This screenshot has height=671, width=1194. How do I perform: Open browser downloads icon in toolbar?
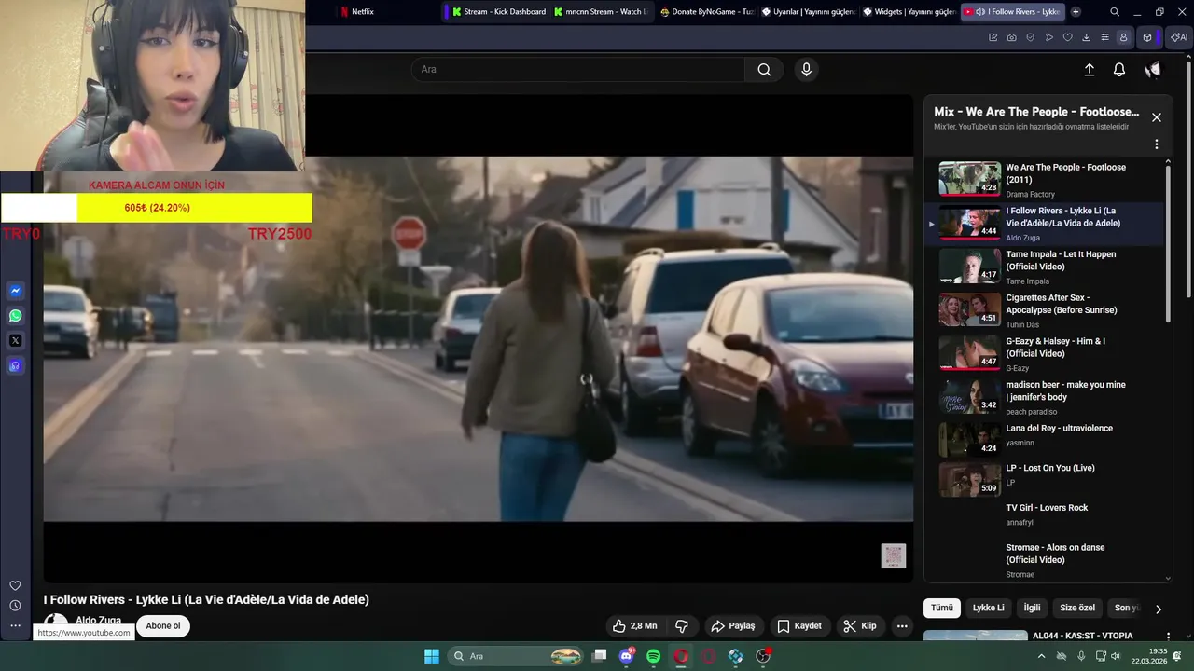tap(1087, 37)
